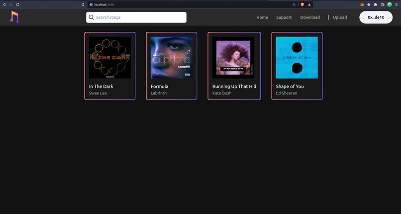Select the In The Dark song title
Screen dimensions: 401x214
101,86
